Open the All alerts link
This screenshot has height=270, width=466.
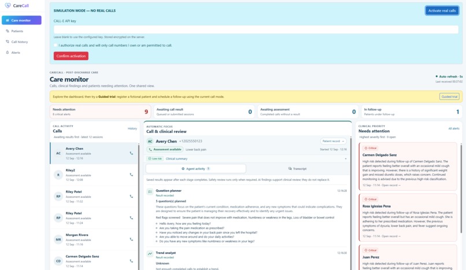[x=453, y=128]
